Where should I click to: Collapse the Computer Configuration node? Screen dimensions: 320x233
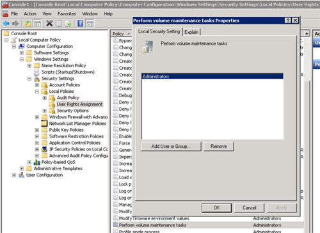(x=14, y=46)
